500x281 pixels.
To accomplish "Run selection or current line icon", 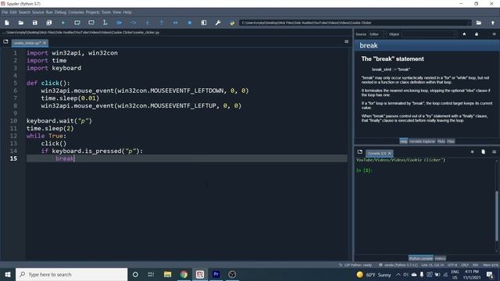I will 105,23.
